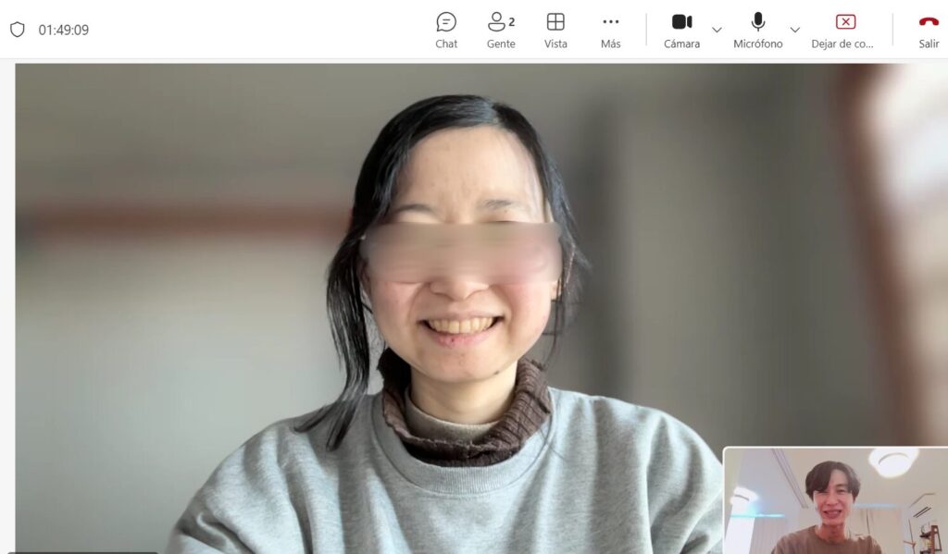Open the Vista layout options

click(x=555, y=22)
